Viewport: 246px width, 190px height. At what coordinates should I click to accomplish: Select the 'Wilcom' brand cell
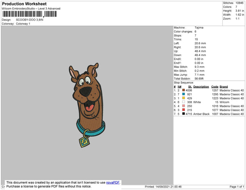tap(224, 102)
